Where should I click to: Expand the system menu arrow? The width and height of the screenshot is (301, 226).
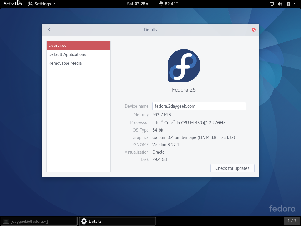point(295,4)
